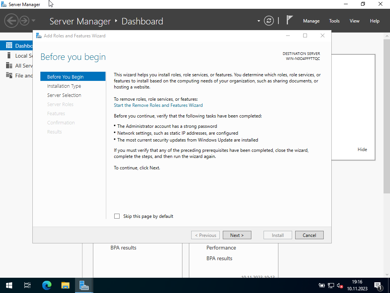Click Hide in the Server Manager welcome tile
390x293 pixels.
[x=362, y=150]
